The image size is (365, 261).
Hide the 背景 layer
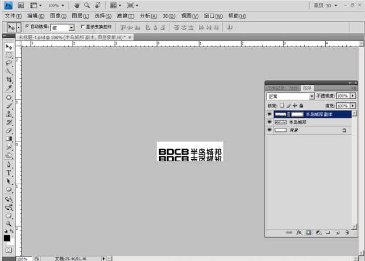coord(269,130)
